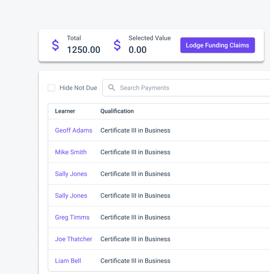This screenshot has height=274, width=270.
Task: Click the Total amount 1250.00
Action: pos(84,50)
